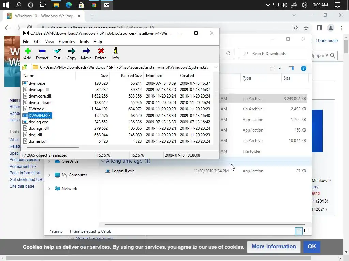Click Chrome's back navigation arrow
The width and height of the screenshot is (349, 261).
[x=7, y=28]
